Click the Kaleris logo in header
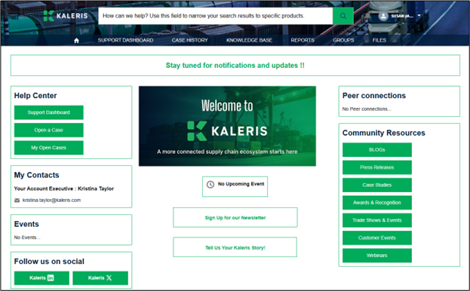The width and height of the screenshot is (470, 291). point(66,16)
